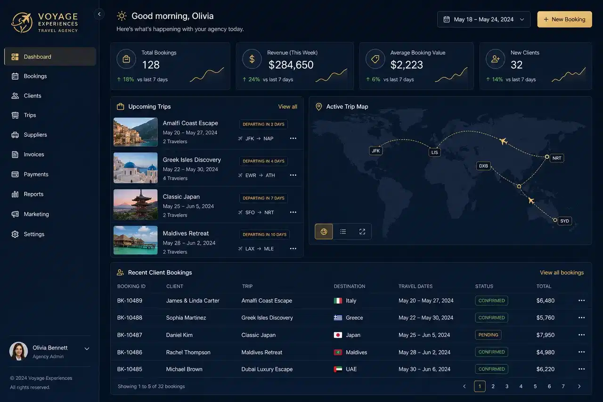This screenshot has height=402, width=603.
Task: Open Bookings in the sidebar
Action: pos(50,76)
